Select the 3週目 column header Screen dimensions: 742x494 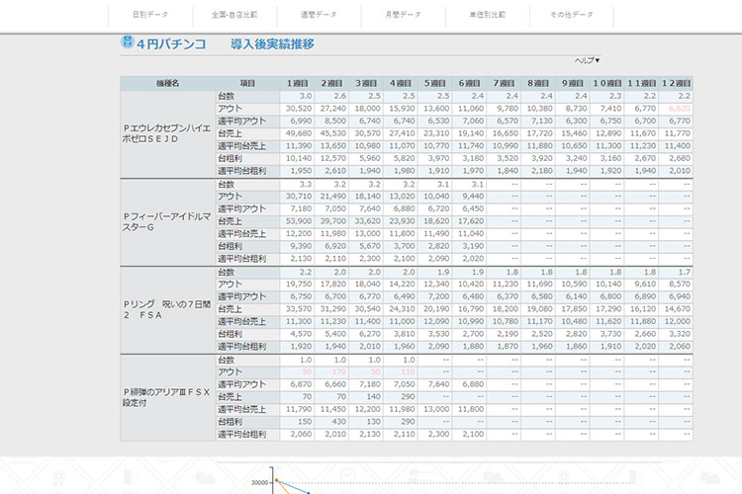pos(366,83)
